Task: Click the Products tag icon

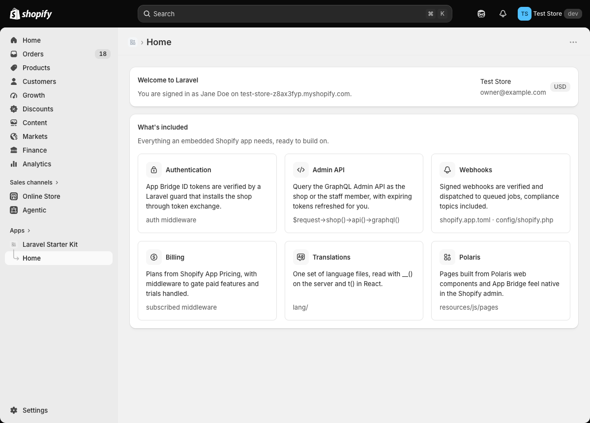Action: (14, 68)
